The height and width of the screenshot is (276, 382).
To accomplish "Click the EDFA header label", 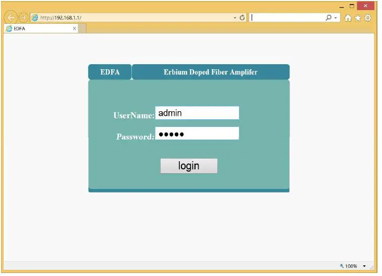I will coord(111,73).
